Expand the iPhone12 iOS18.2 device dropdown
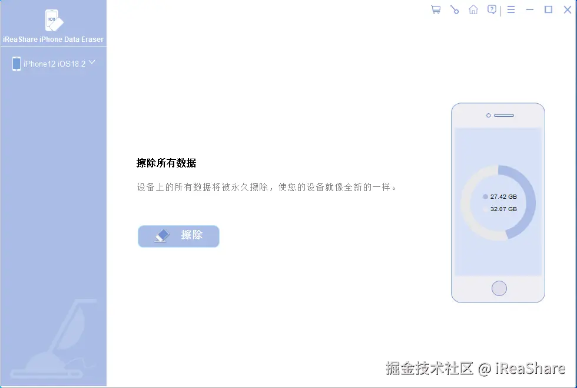This screenshot has height=388, width=577. click(x=92, y=62)
